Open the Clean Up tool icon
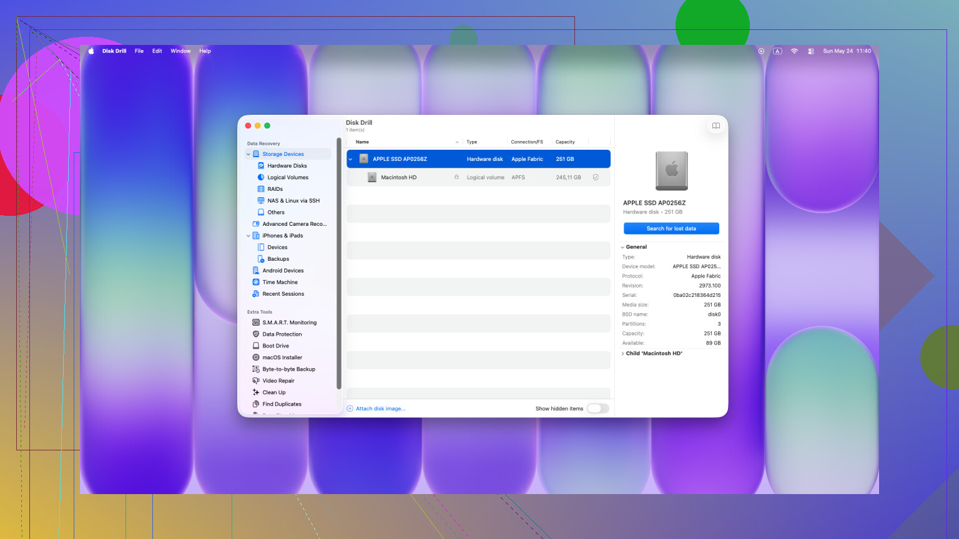This screenshot has height=539, width=959. click(x=256, y=392)
